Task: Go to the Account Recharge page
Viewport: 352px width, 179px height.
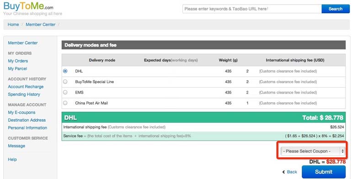Action: 26,87
